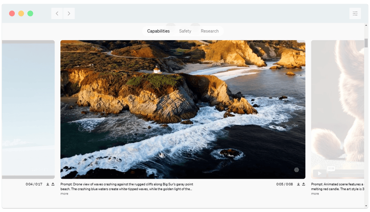This screenshot has width=370, height=212.
Task: Select the Research tab
Action: (210, 31)
